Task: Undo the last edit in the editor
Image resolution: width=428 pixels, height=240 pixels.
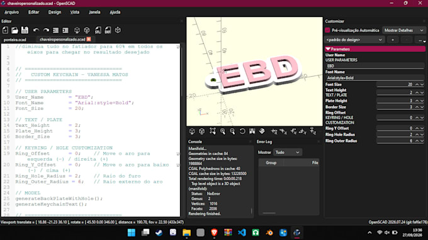Action: (36, 30)
